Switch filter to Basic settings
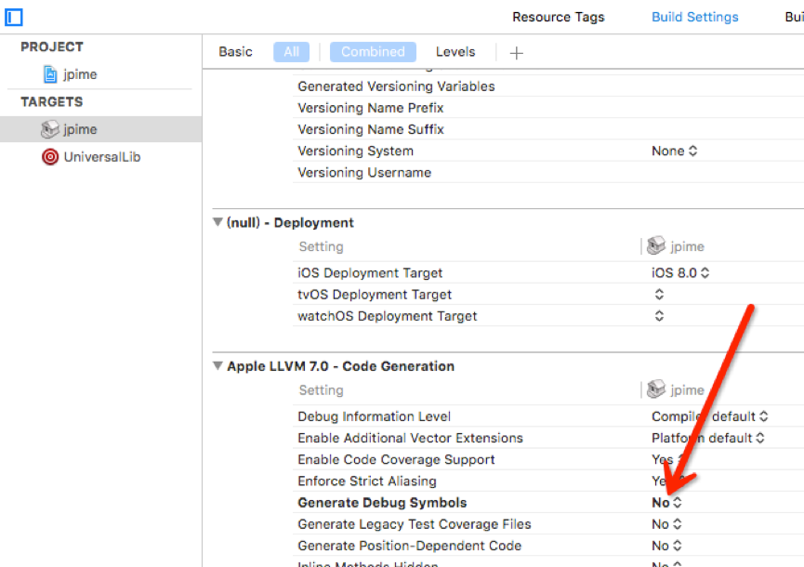This screenshot has width=804, height=567. click(x=235, y=52)
